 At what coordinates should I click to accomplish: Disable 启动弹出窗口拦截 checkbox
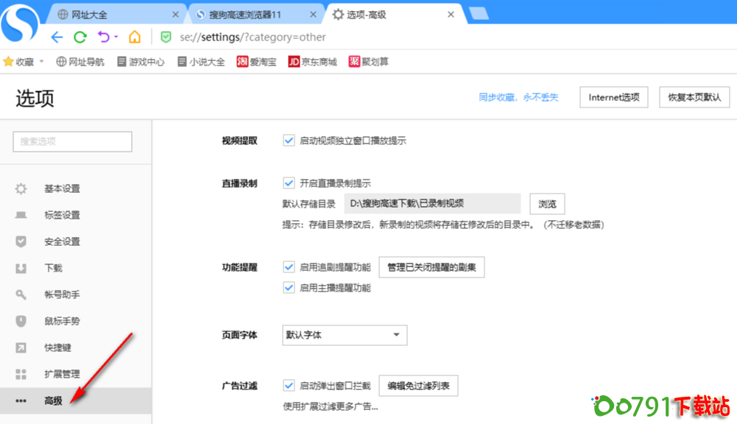tap(289, 385)
